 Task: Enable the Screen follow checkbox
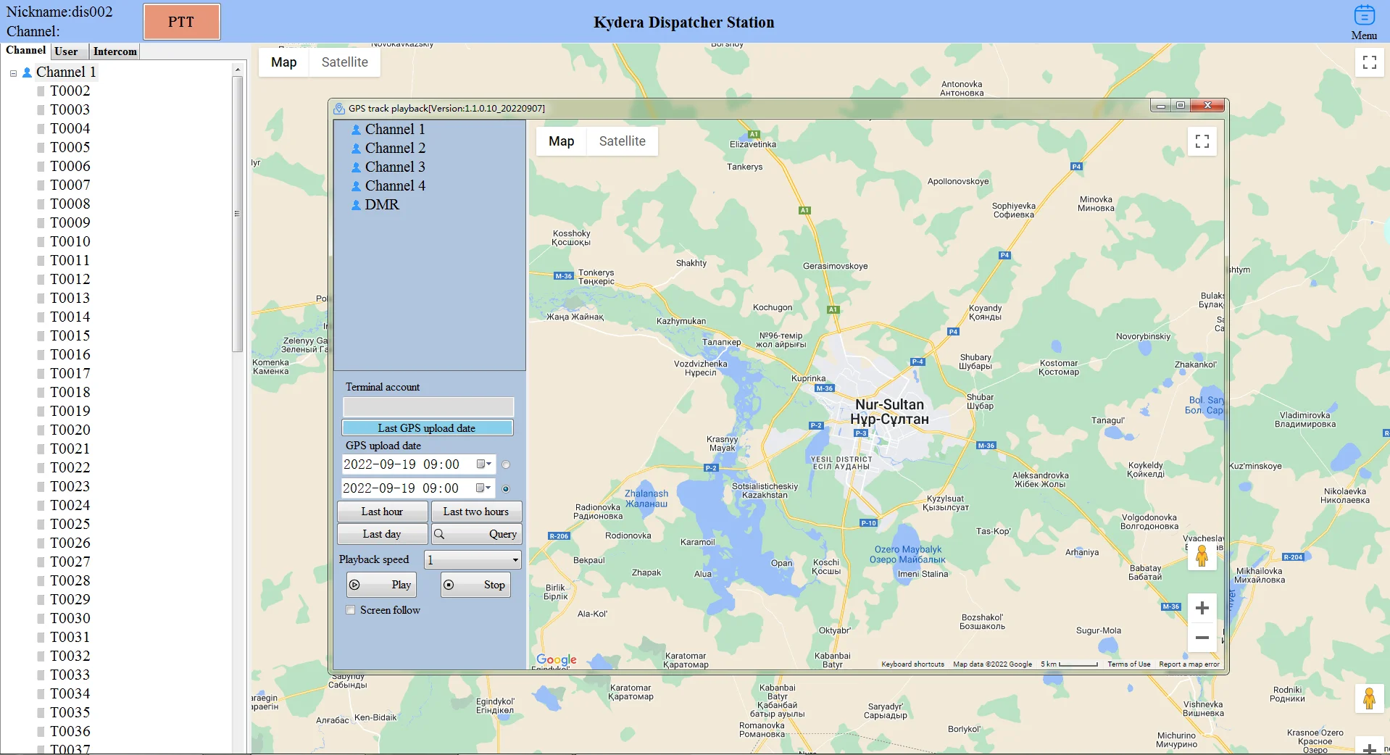coord(351,610)
